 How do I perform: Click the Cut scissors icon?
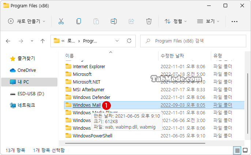61,21
